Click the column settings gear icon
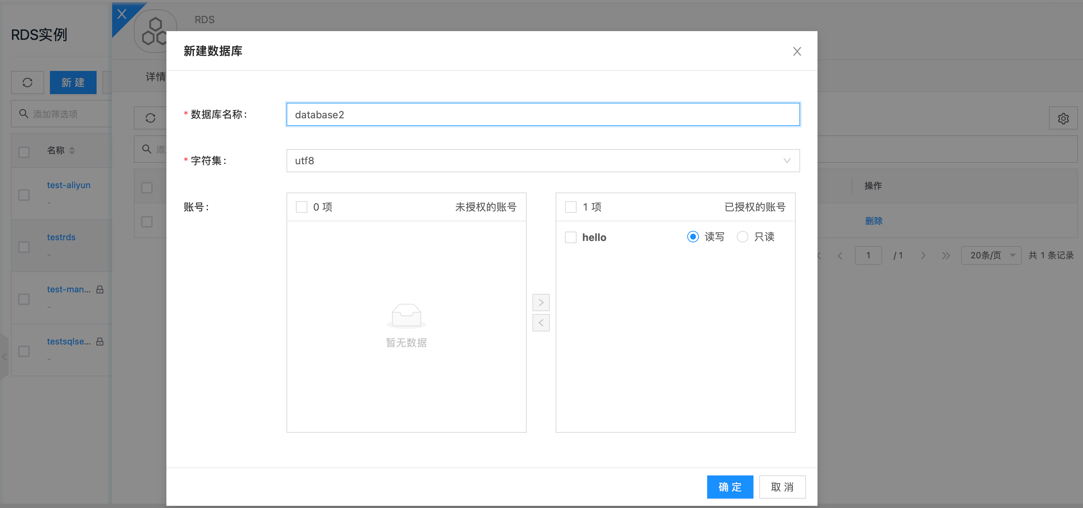 point(1063,119)
